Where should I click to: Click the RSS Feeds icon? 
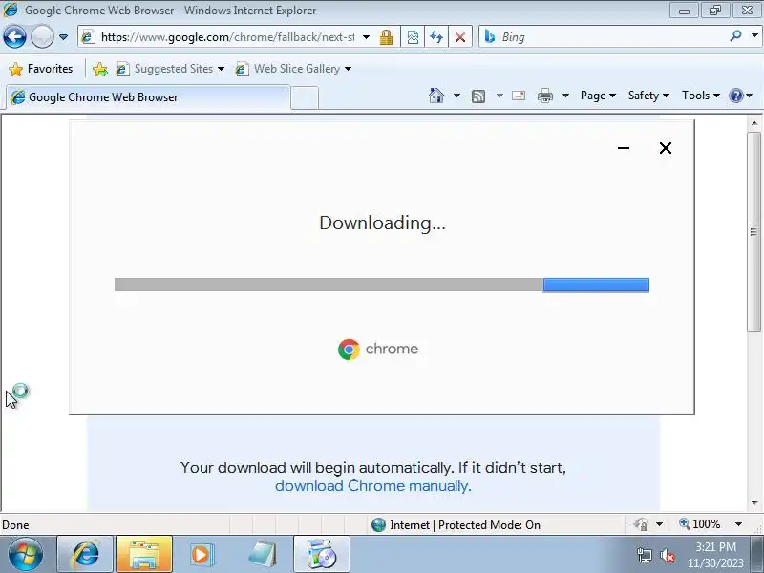pos(478,96)
